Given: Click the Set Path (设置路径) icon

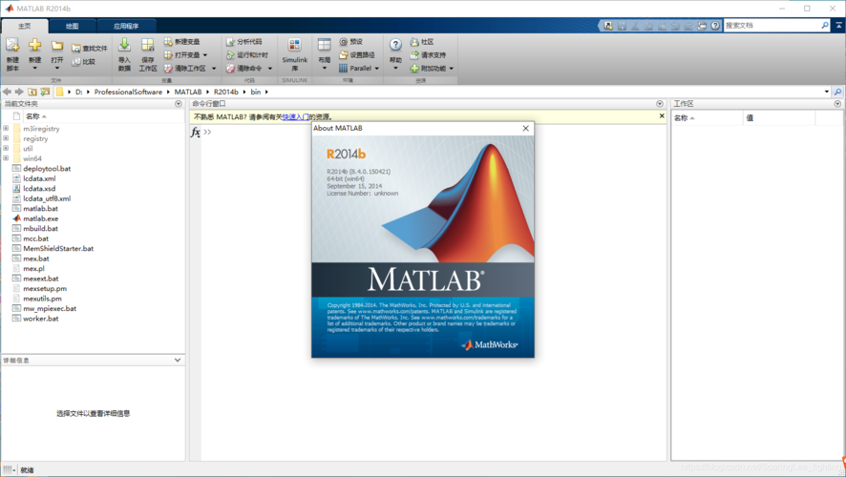Looking at the screenshot, I should coord(344,55).
